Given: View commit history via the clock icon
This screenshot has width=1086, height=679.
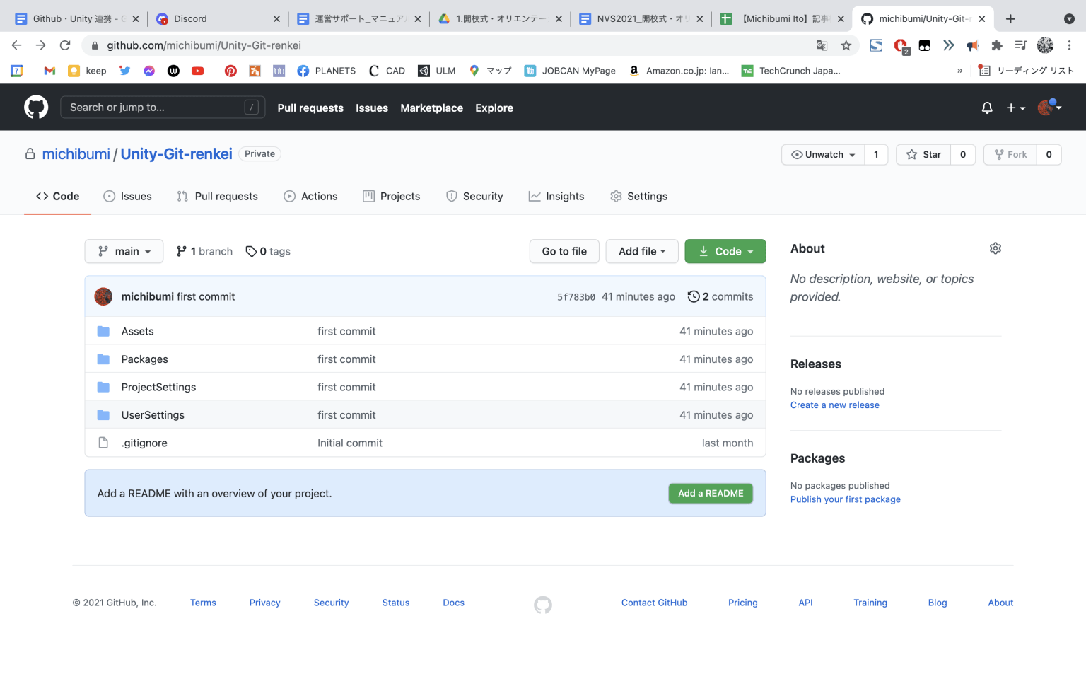Looking at the screenshot, I should pos(693,296).
